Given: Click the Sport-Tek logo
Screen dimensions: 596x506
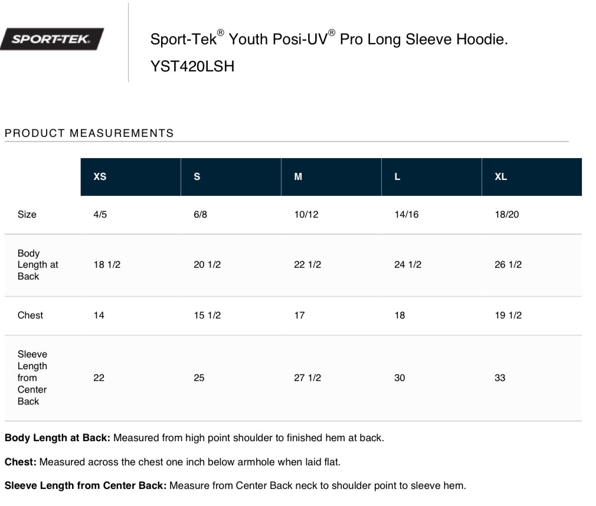Looking at the screenshot, I should tap(52, 39).
